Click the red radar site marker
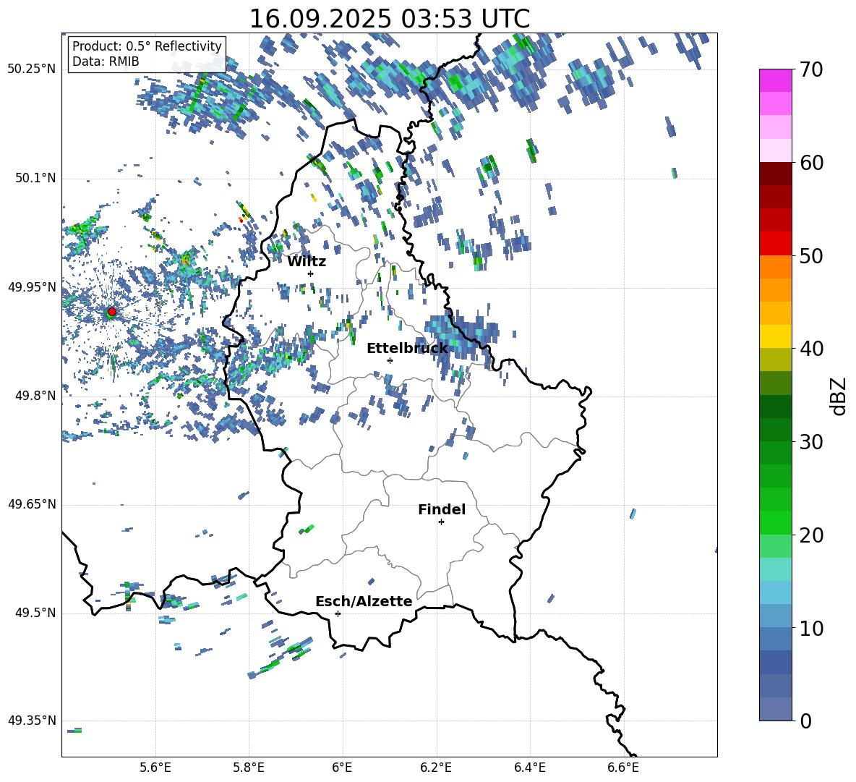Screen dimensions: 856x782 [112, 312]
